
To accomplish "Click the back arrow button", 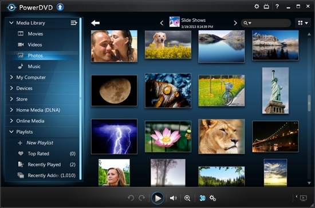I will coord(95,23).
